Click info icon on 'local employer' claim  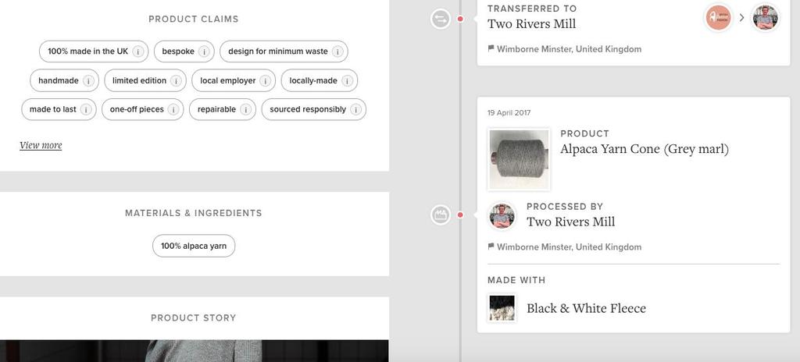[x=265, y=80]
